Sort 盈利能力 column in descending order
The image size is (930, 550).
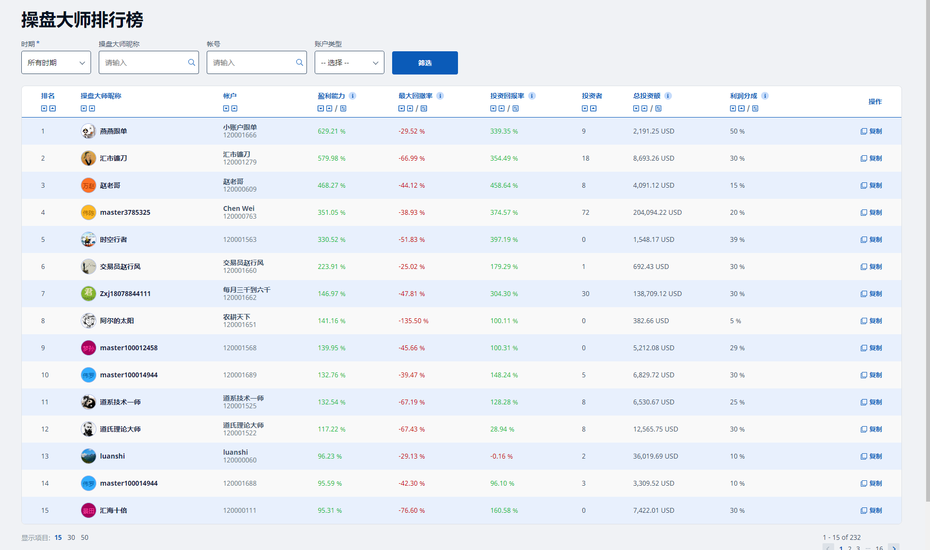pyautogui.click(x=320, y=108)
